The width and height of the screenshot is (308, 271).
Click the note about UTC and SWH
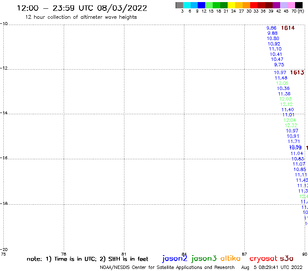(87, 259)
